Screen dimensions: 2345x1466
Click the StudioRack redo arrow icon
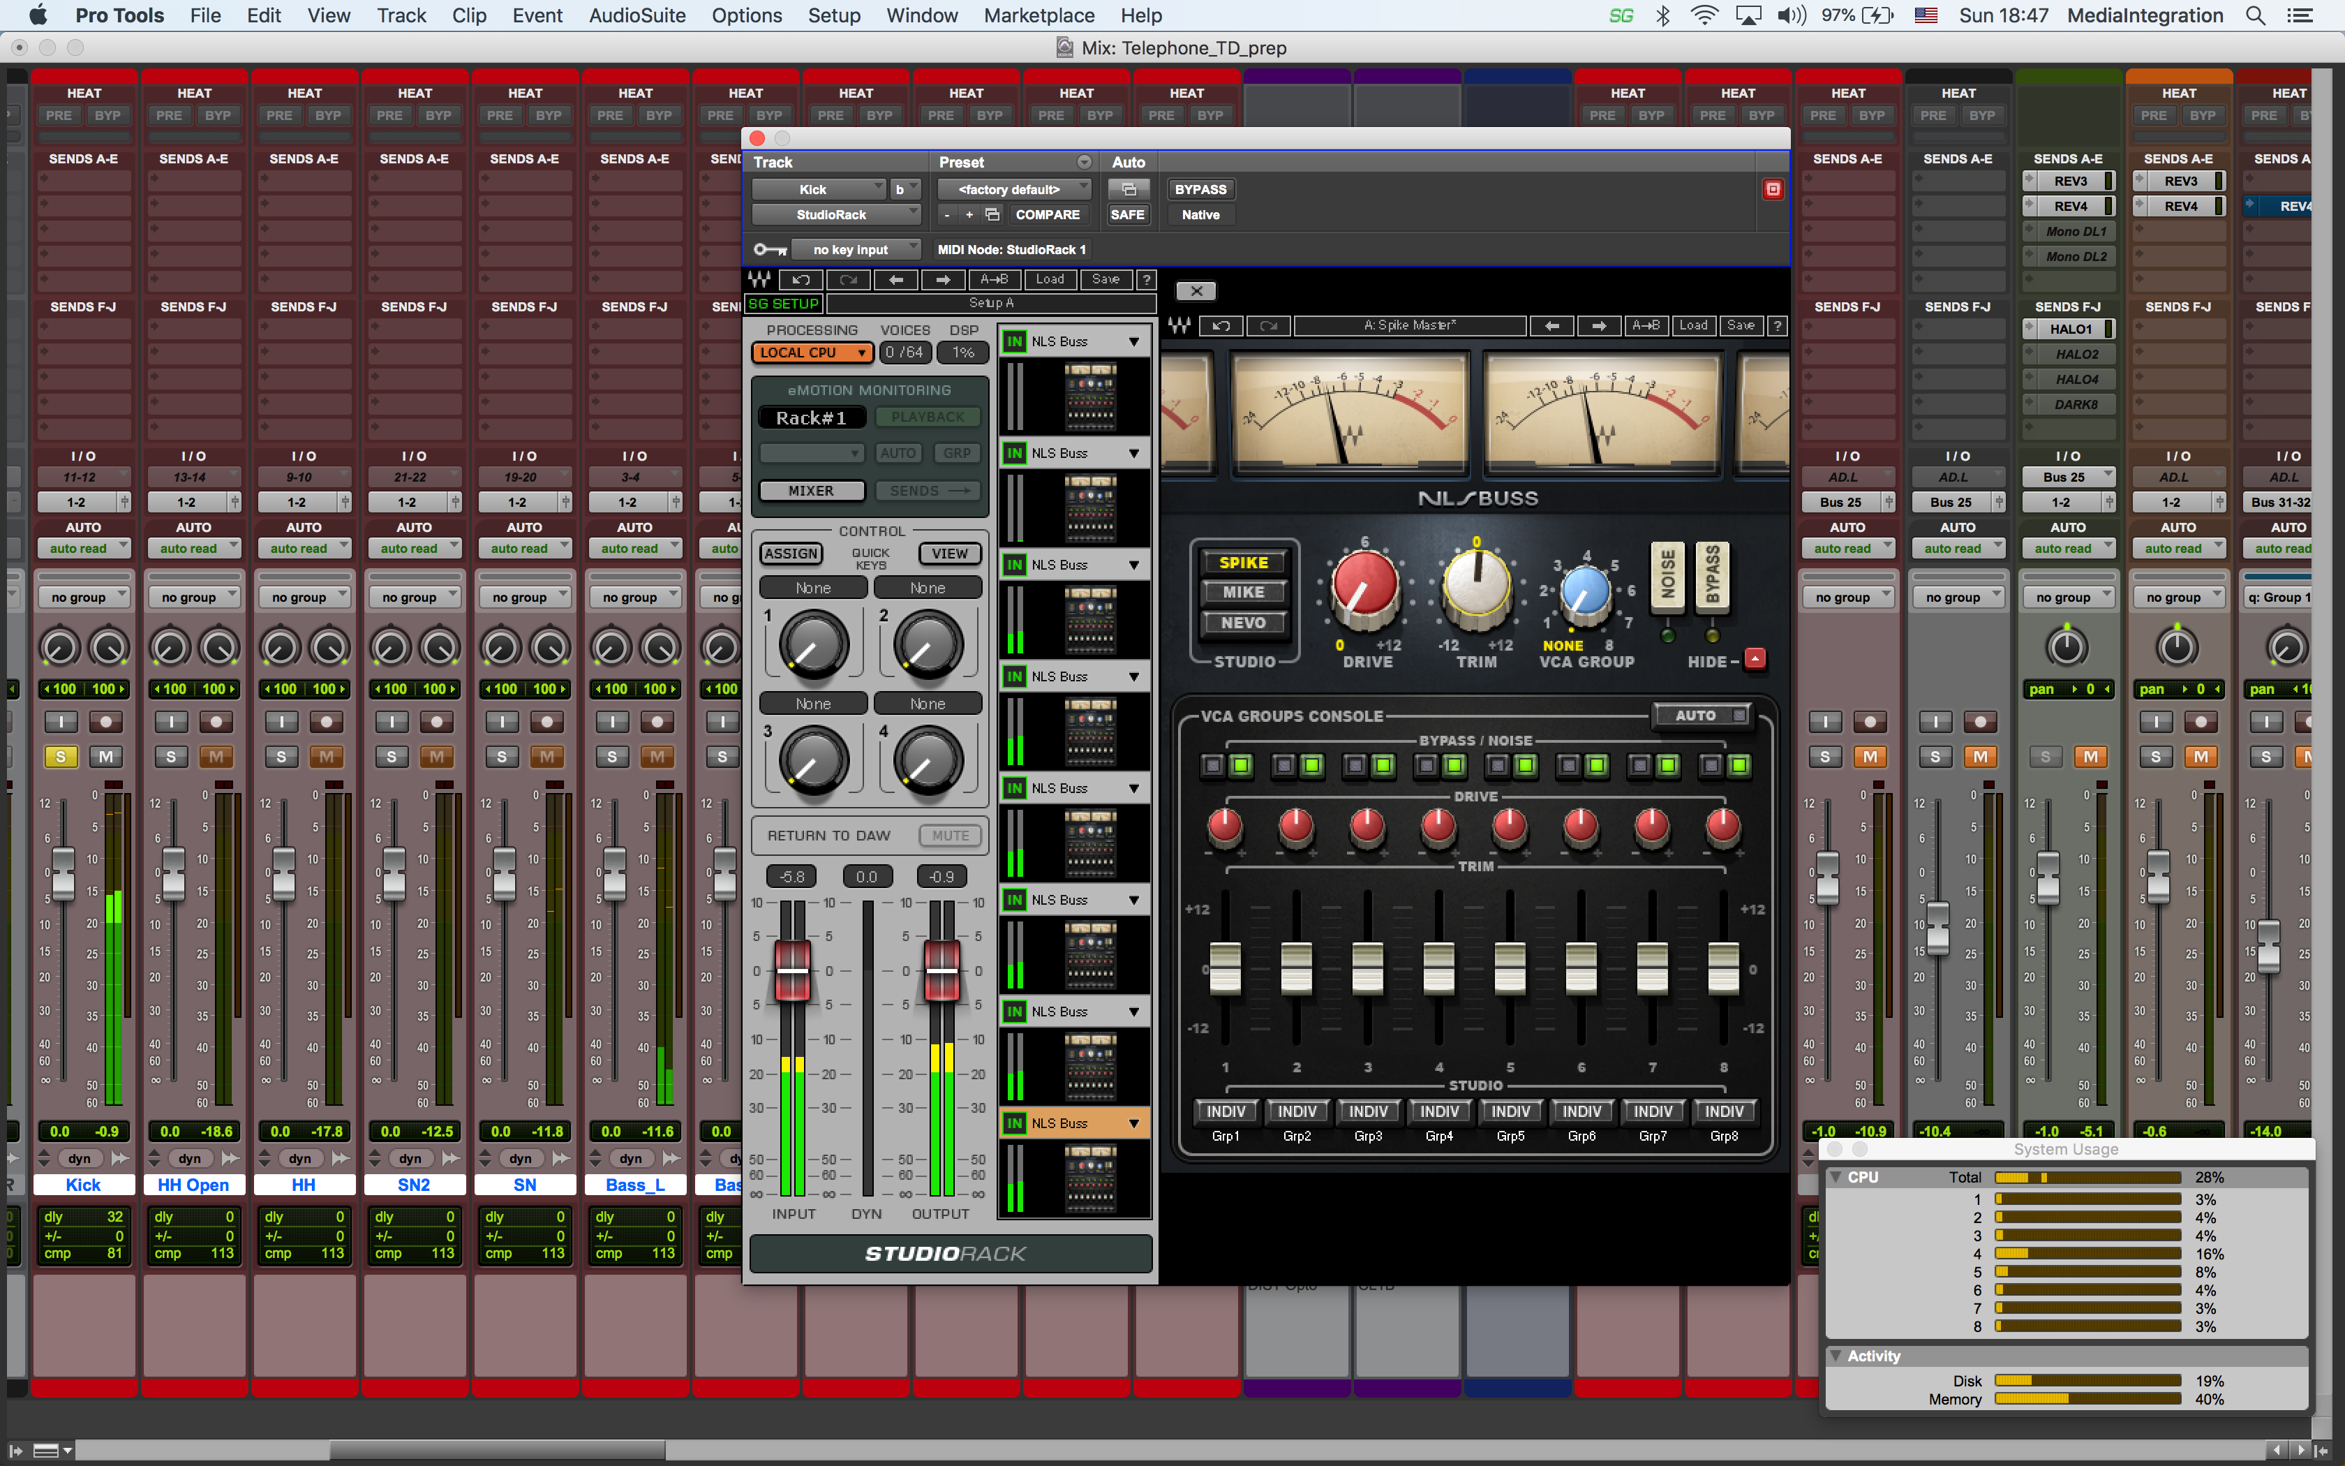pos(848,279)
